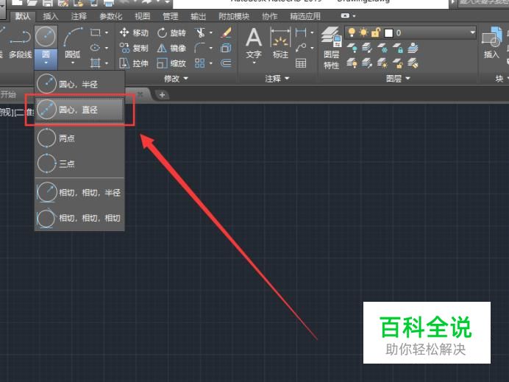Viewport: 509px width, 382px height.
Task: Open the rectangle tool dropdown arrow
Action: click(x=107, y=32)
